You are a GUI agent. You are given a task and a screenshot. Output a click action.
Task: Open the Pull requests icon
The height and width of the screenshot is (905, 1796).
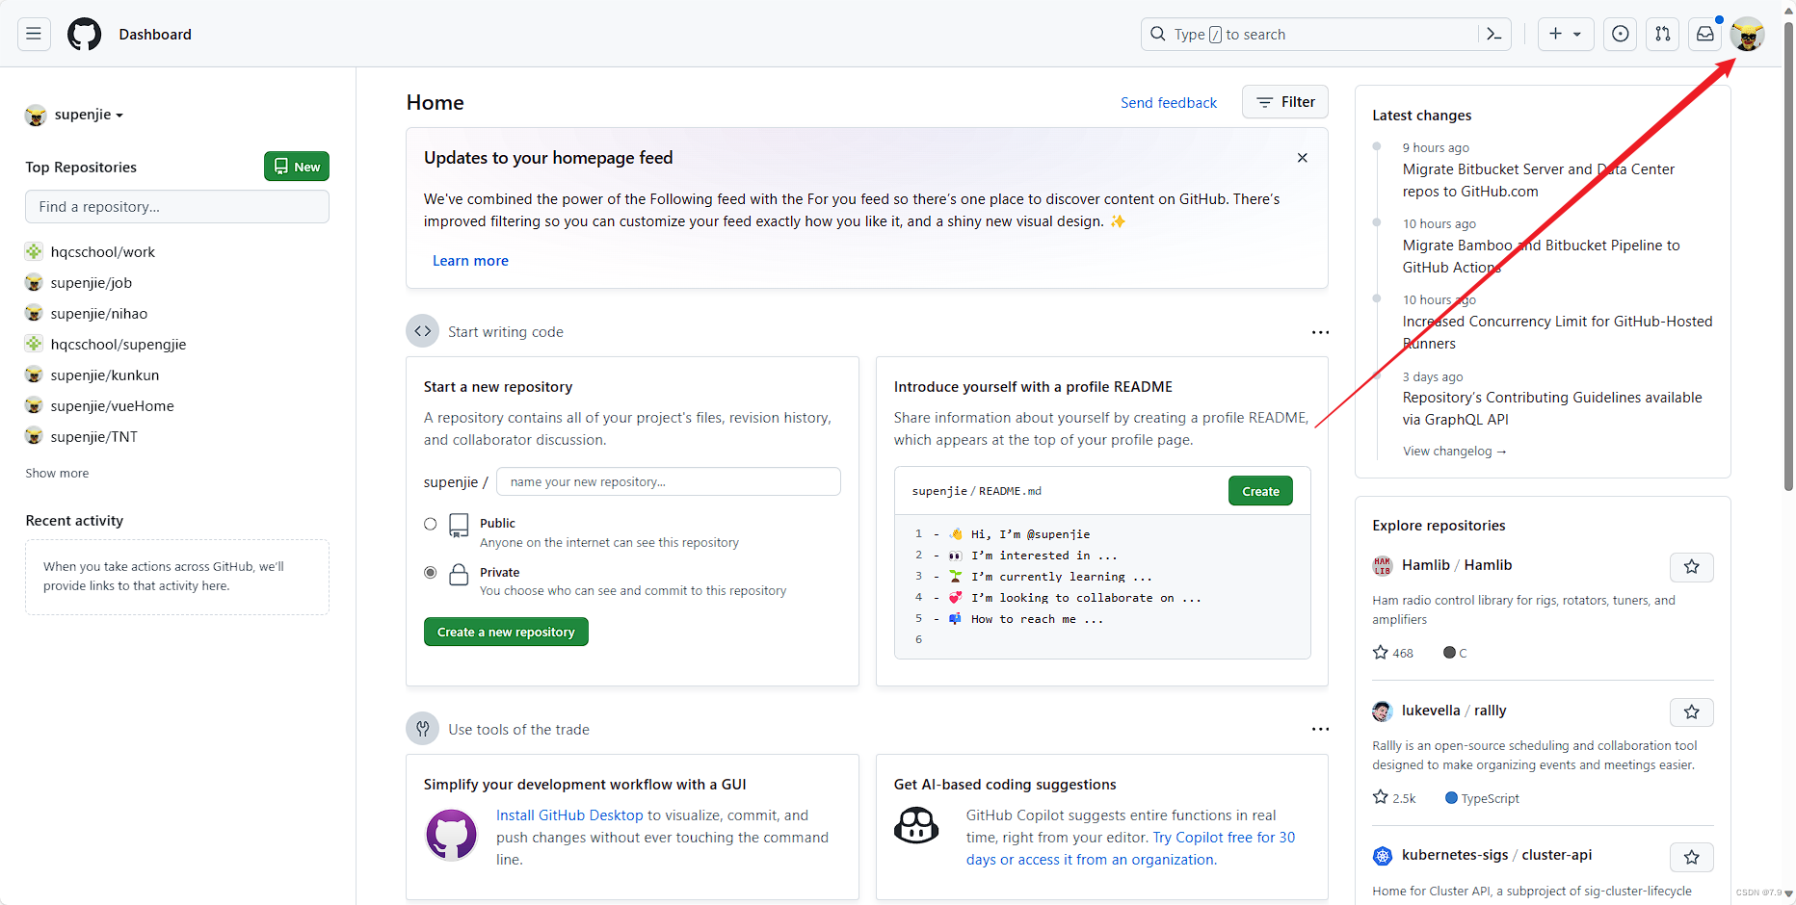pyautogui.click(x=1663, y=35)
